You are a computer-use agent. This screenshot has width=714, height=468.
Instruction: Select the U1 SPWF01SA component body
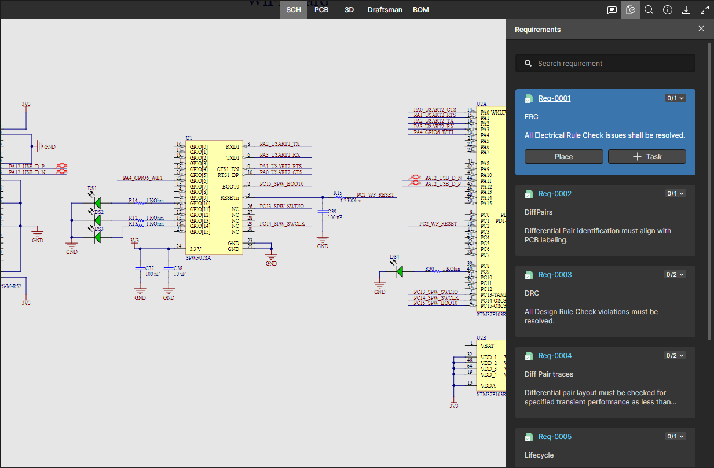point(213,197)
